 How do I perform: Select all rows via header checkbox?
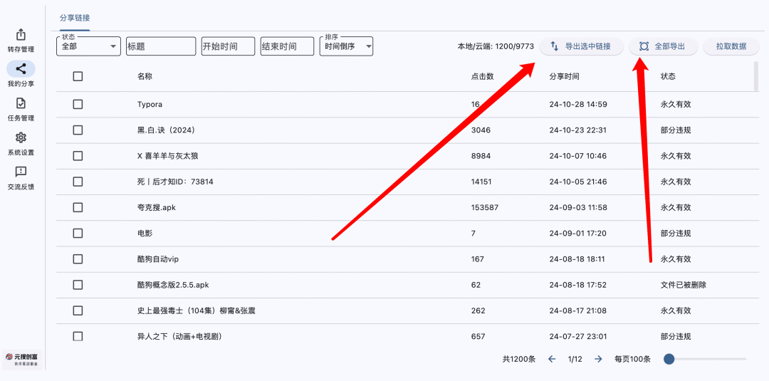[x=78, y=76]
